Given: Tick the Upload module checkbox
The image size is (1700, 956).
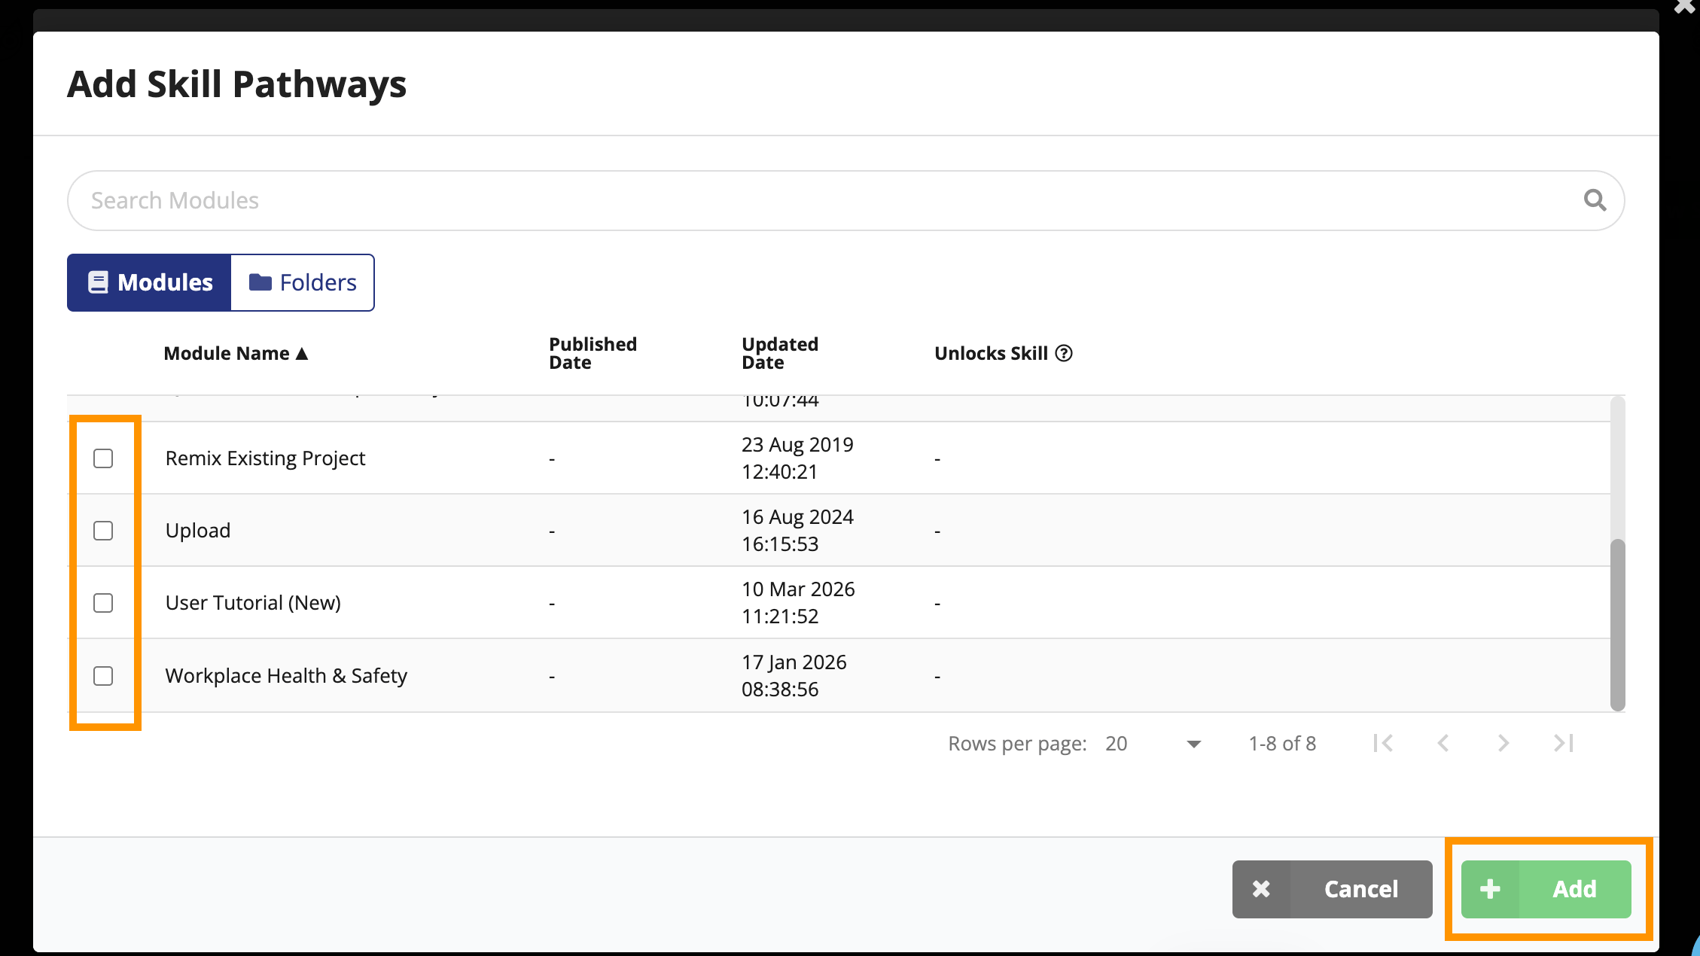Looking at the screenshot, I should tap(103, 531).
